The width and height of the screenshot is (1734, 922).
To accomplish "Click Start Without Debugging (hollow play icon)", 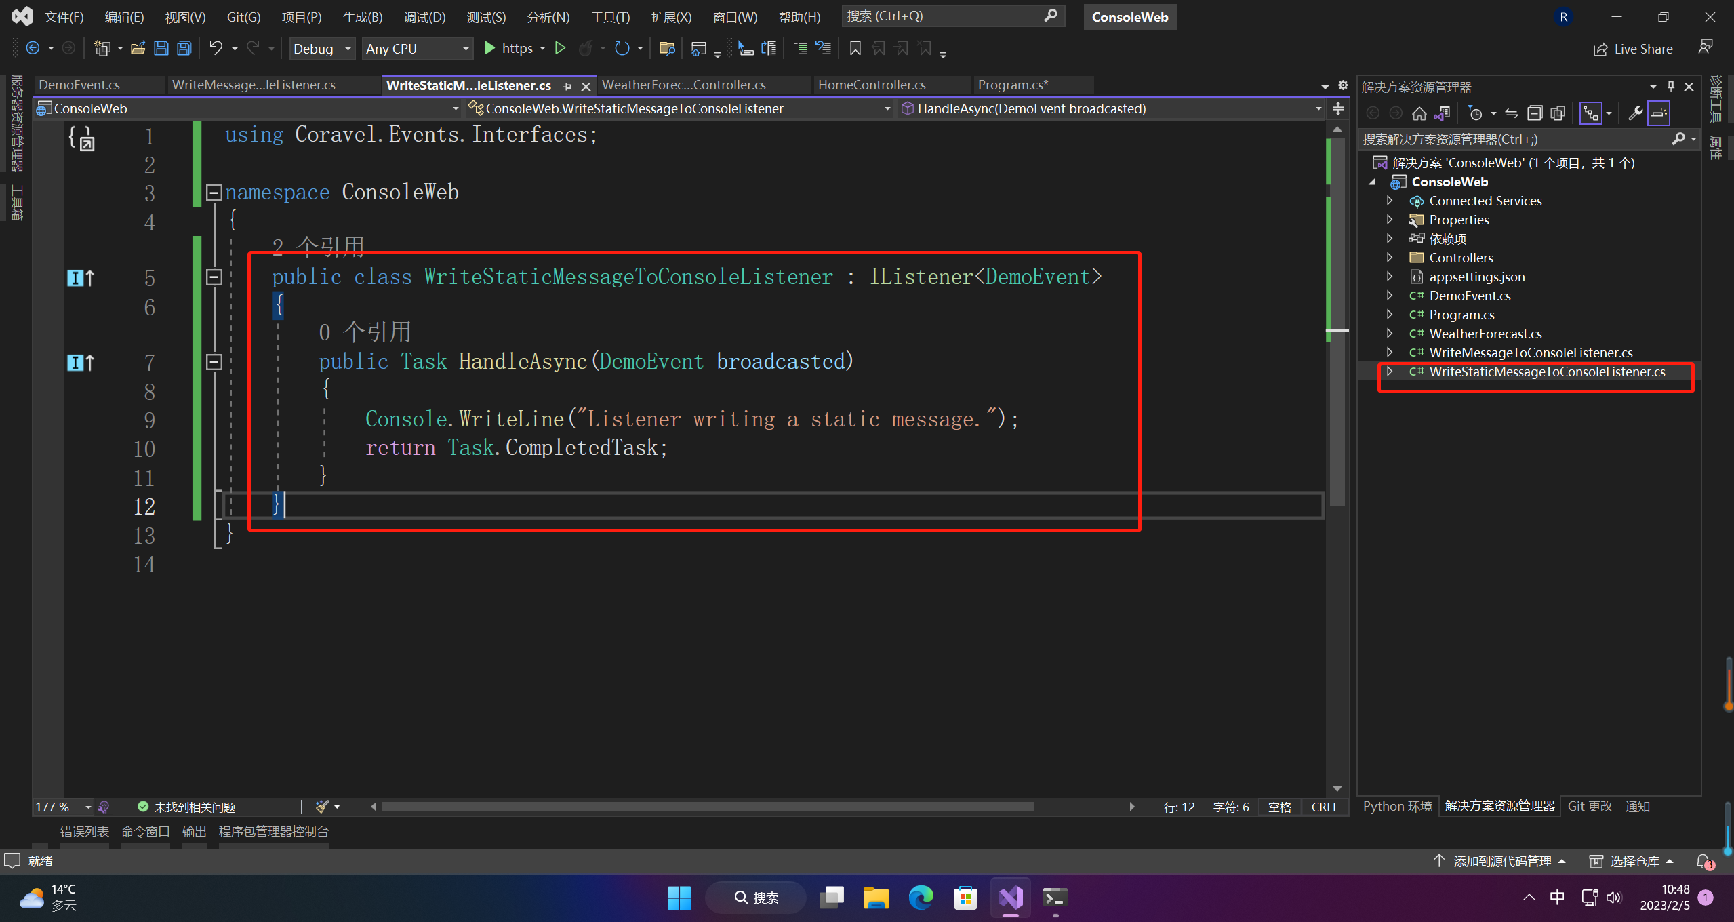I will click(x=560, y=48).
